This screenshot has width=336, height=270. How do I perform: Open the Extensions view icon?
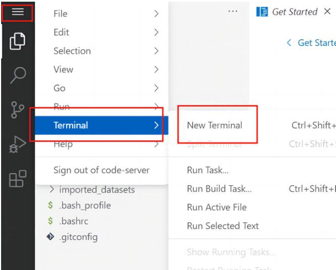pyautogui.click(x=18, y=179)
